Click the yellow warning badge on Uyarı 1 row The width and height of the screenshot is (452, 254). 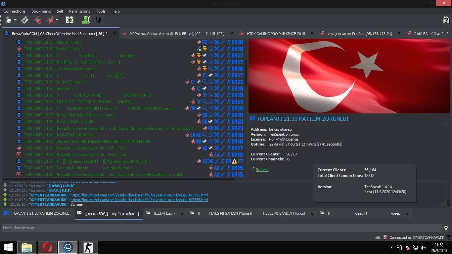(234, 161)
